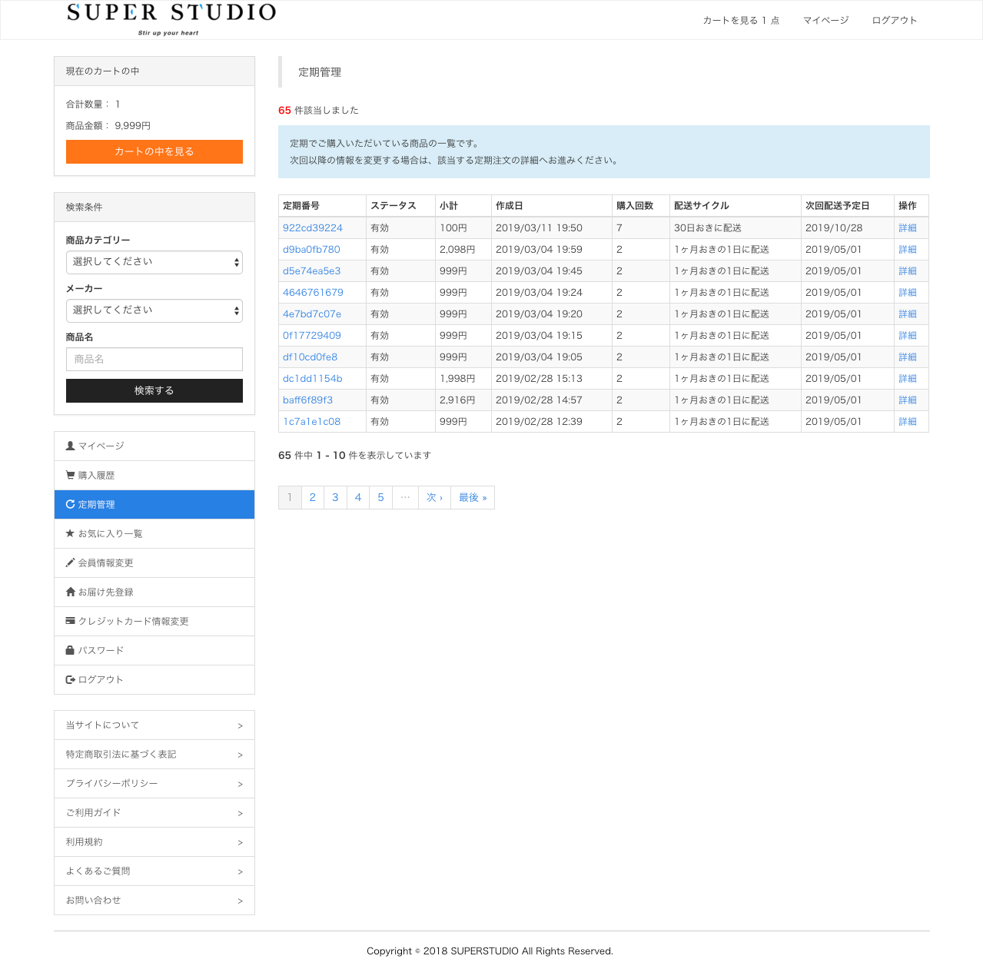The height and width of the screenshot is (969, 983).
Task: Open マイページ in the header
Action: click(826, 20)
